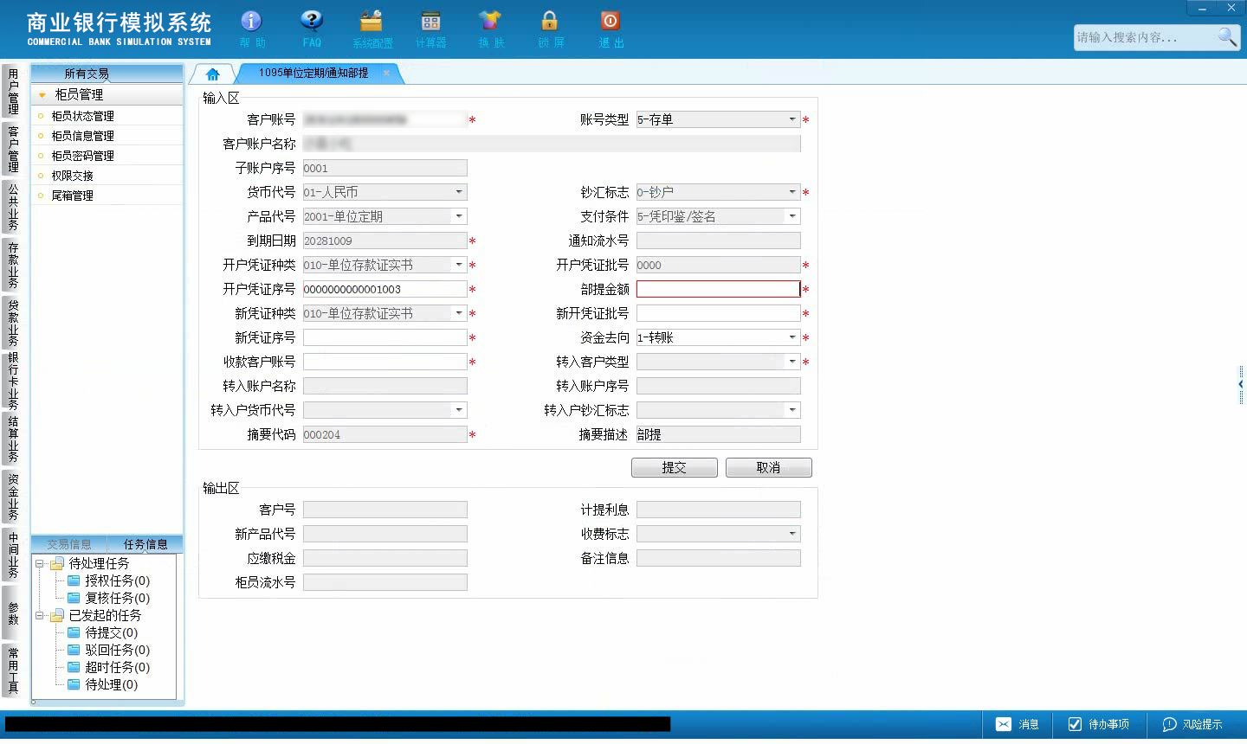Open 待办事项 to-do in status bar
1247x744 pixels.
click(x=1099, y=724)
